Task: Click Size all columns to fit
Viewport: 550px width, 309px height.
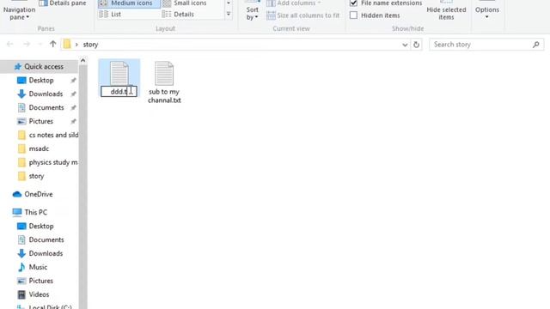Action: pyautogui.click(x=303, y=15)
